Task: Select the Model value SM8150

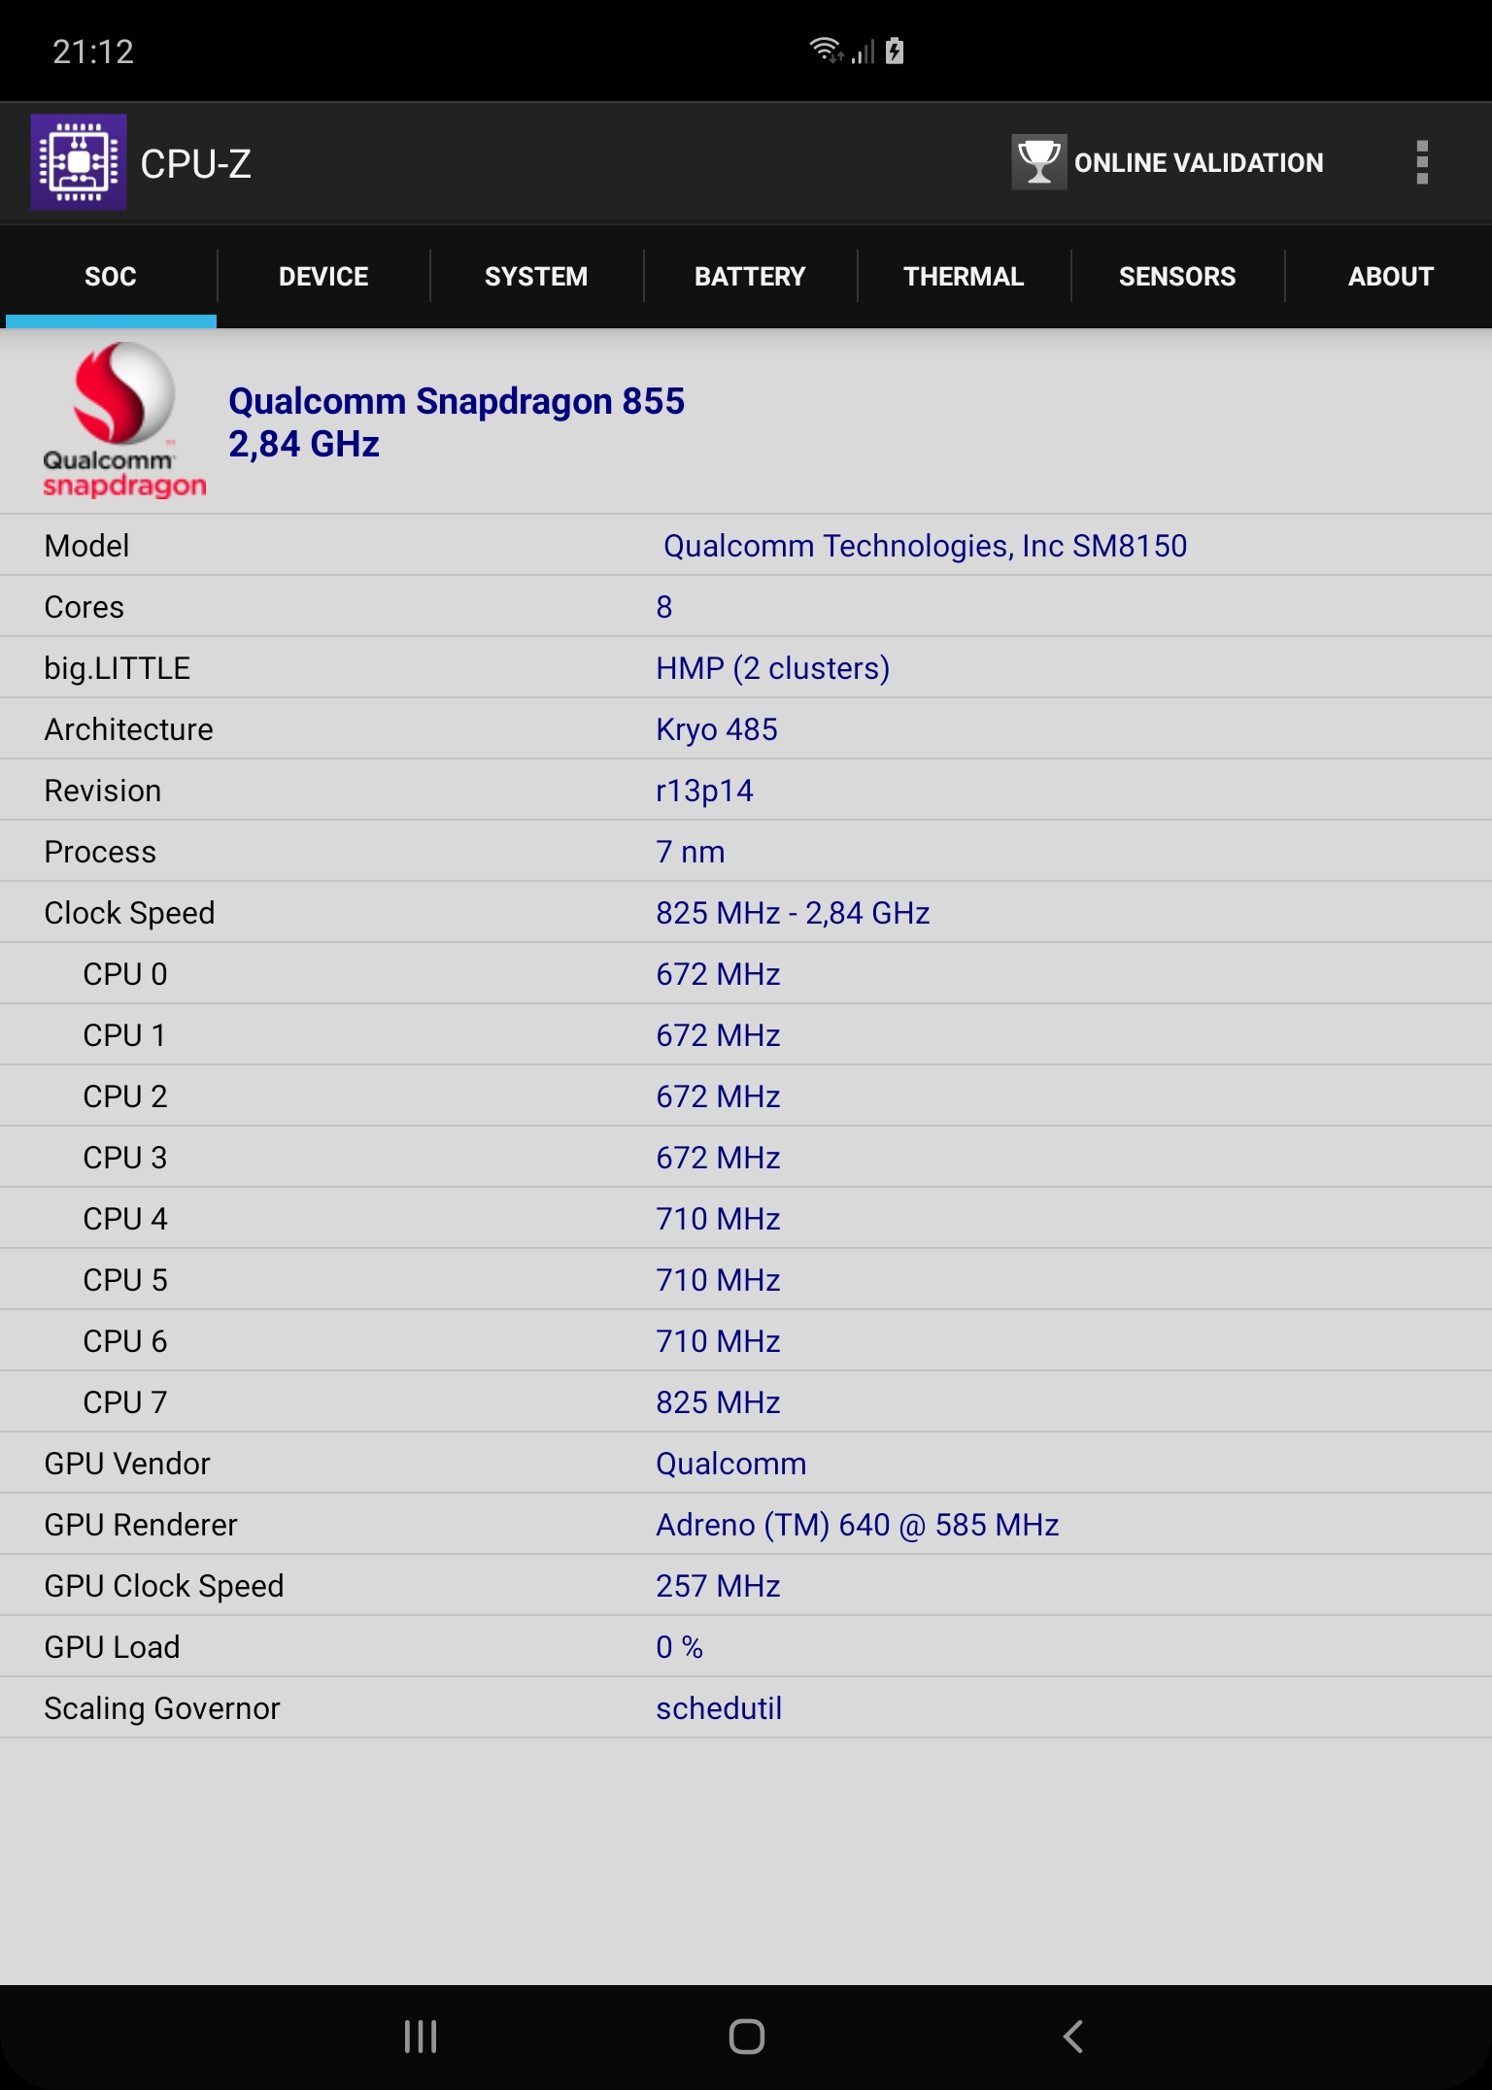Action: tap(925, 546)
